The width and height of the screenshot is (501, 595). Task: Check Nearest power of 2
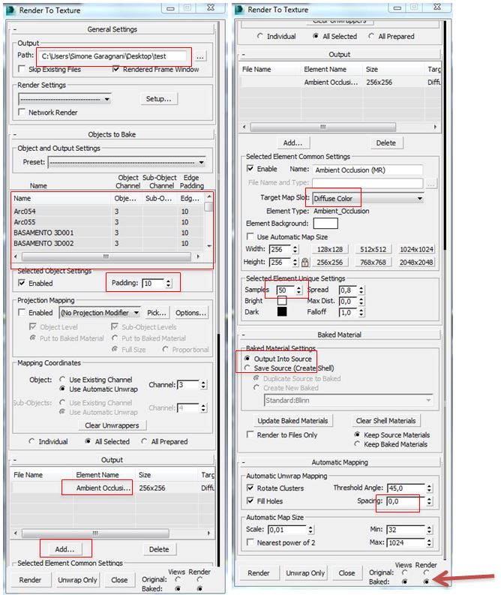click(x=250, y=542)
